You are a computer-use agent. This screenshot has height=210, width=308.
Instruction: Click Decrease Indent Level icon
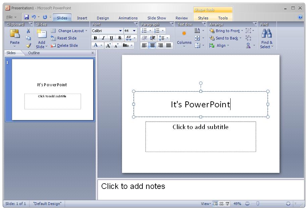pos(144,38)
